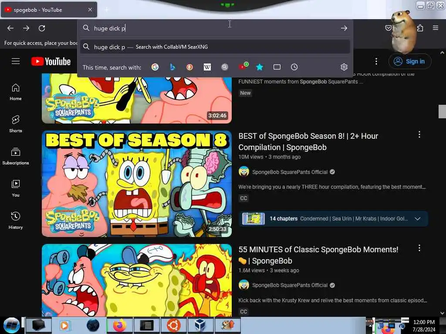
Task: Close the spogebob YouTube tab
Action: (x=90, y=10)
